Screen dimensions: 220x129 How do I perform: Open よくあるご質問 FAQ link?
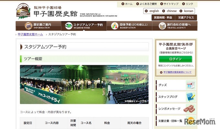(148, 4)
